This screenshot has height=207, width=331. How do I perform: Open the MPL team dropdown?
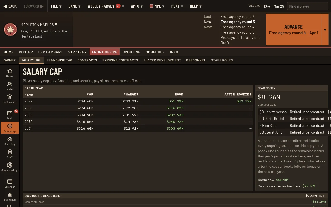point(157,6)
